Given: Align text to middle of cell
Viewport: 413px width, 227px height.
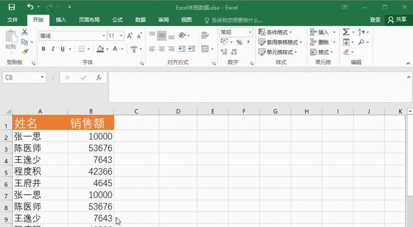Looking at the screenshot, I should click(162, 36).
